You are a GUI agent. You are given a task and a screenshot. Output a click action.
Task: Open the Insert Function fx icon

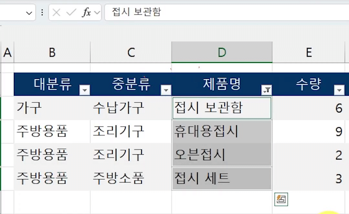coord(87,13)
